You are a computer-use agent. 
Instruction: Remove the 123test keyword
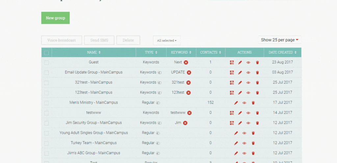[189, 93]
